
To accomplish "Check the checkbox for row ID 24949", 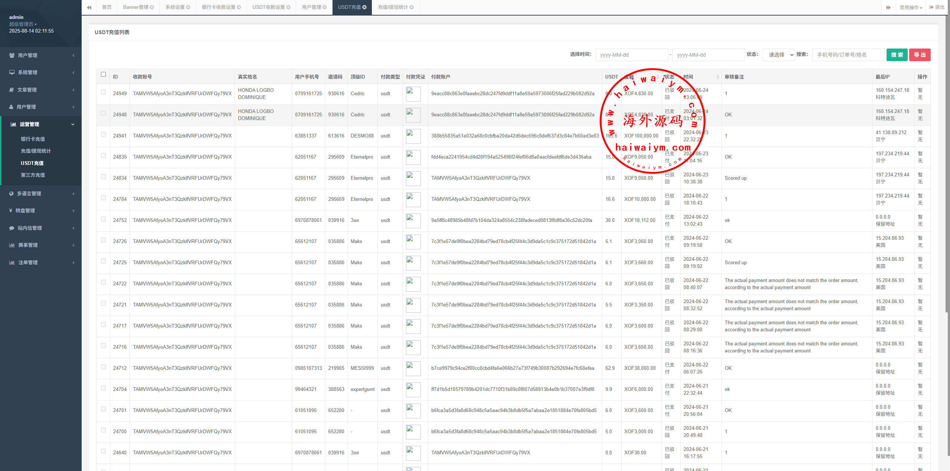I will pos(104,92).
